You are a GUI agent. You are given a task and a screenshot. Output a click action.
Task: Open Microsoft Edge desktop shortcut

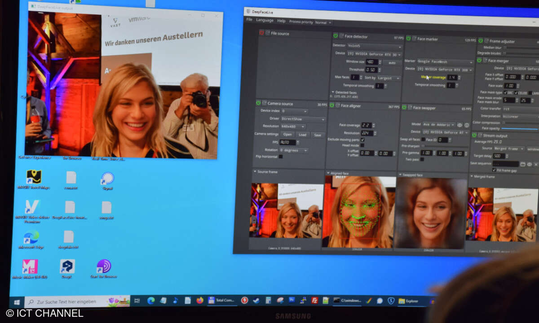tap(31, 239)
